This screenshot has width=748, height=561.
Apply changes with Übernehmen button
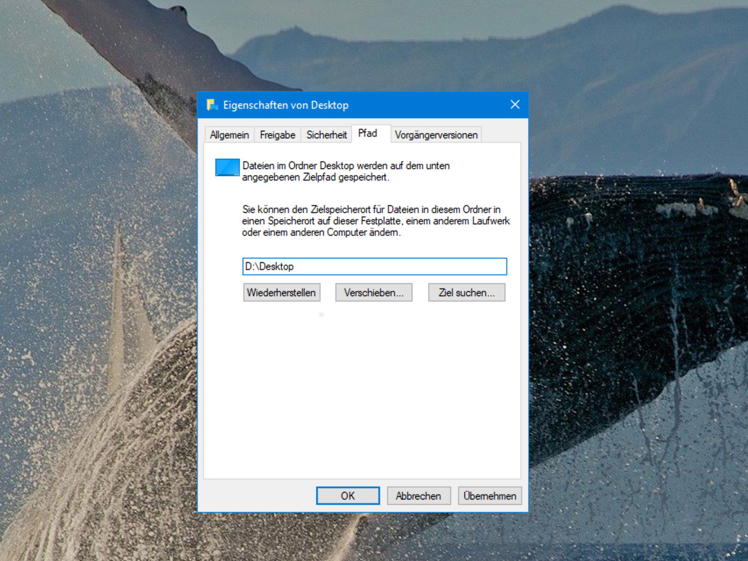tap(489, 496)
